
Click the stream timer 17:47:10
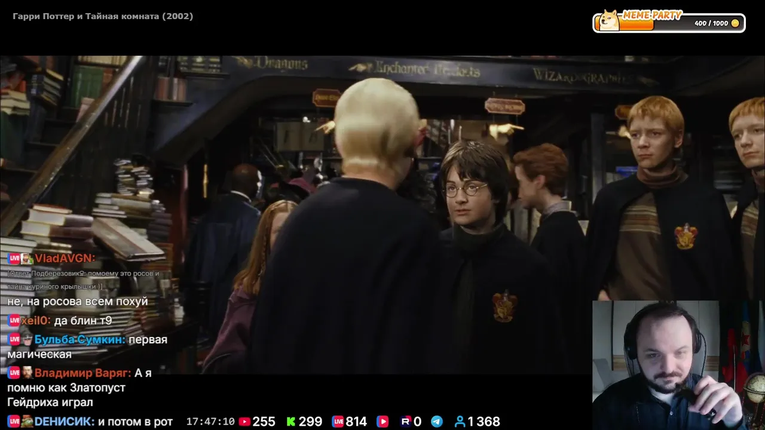[210, 422]
